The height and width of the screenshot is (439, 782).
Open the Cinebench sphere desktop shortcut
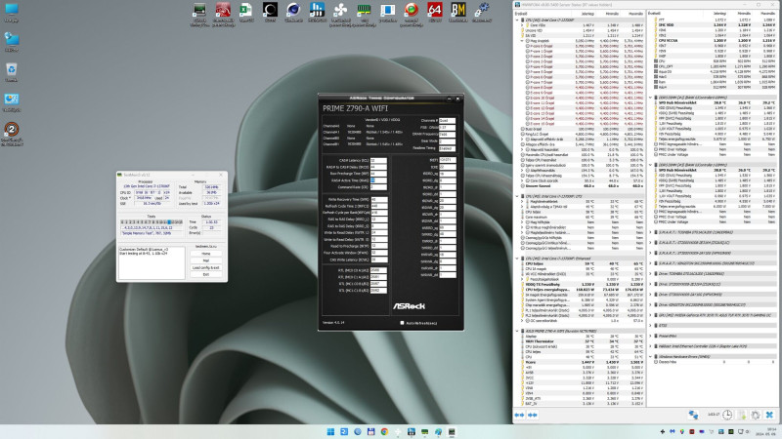pos(293,10)
